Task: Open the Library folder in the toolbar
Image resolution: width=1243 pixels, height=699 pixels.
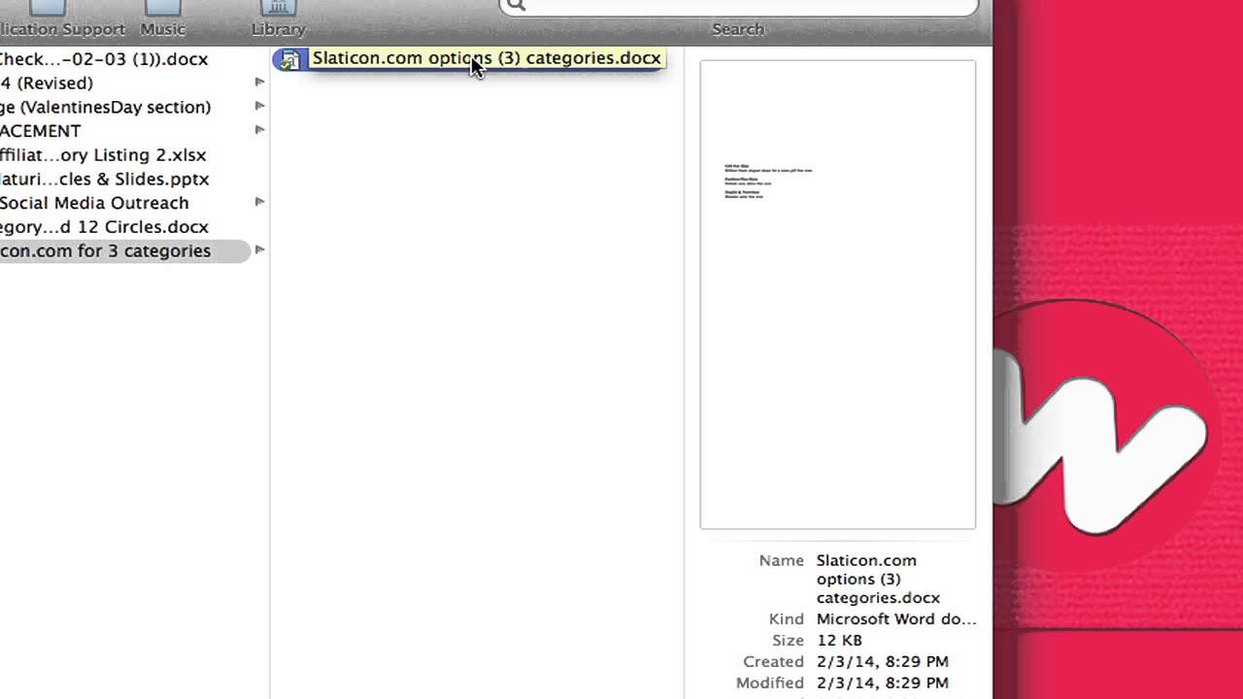Action: pyautogui.click(x=279, y=18)
